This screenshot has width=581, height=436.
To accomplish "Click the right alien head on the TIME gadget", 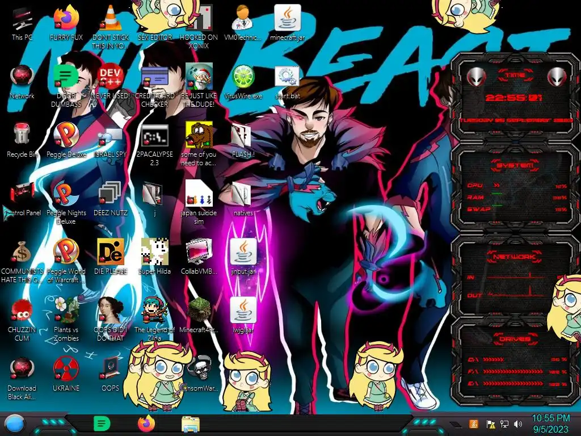I will point(557,77).
